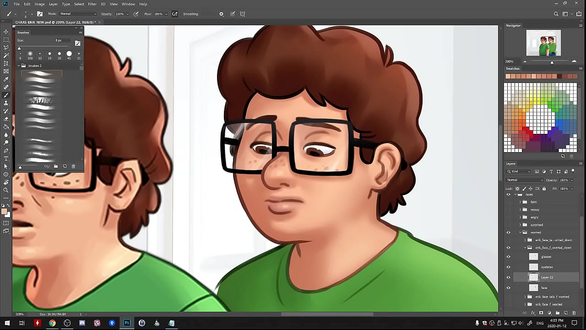Screen dimensions: 586x330
Task: Open the Layer menu
Action: 53,4
